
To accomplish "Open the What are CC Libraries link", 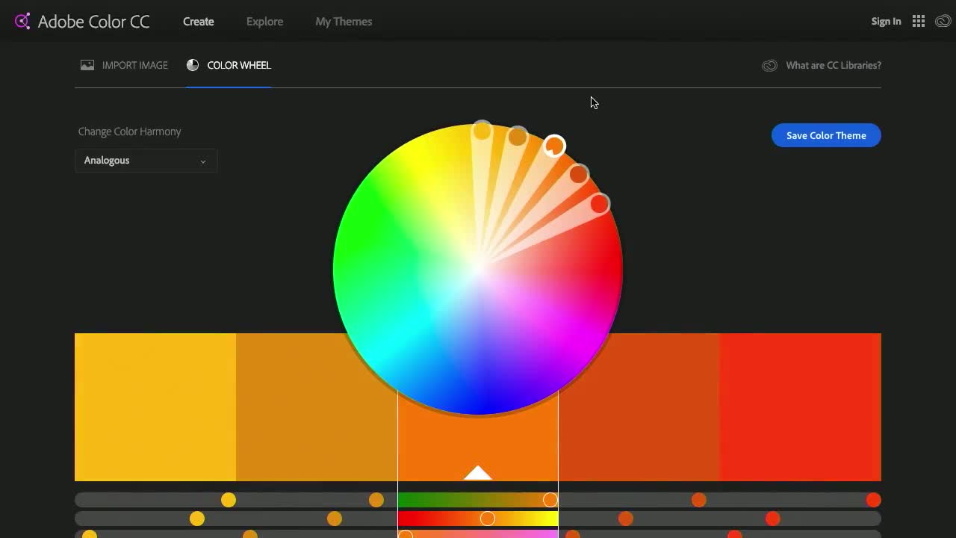I will [x=833, y=65].
